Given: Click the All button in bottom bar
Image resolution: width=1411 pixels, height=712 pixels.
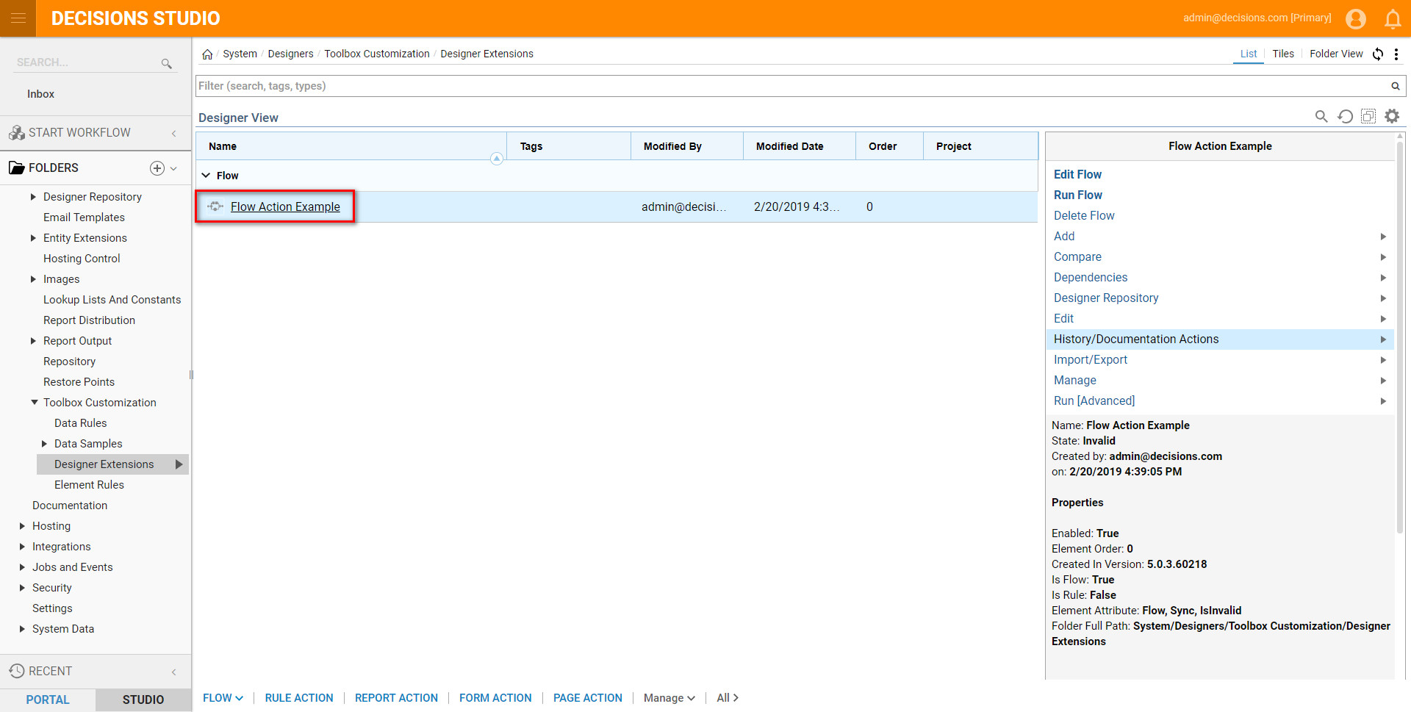Looking at the screenshot, I should (x=728, y=698).
